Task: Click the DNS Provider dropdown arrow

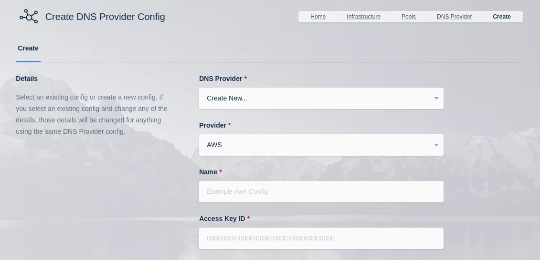Action: click(x=436, y=99)
